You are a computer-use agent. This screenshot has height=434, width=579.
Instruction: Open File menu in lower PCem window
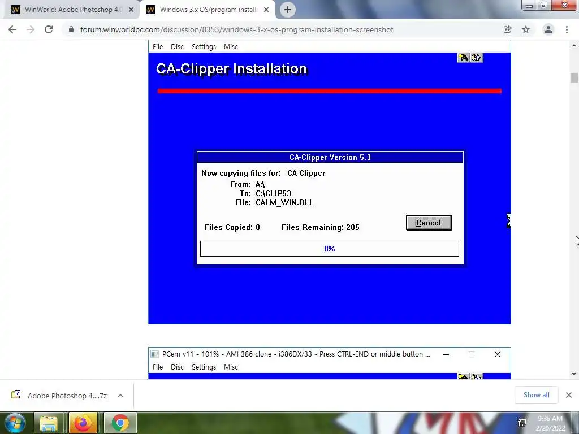pyautogui.click(x=158, y=367)
